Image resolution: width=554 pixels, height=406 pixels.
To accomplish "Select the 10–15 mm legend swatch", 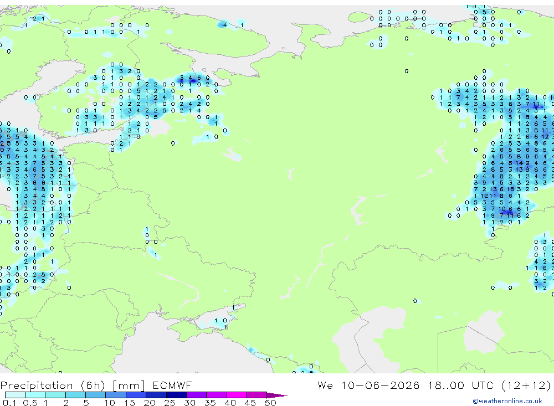I will coord(116,395).
